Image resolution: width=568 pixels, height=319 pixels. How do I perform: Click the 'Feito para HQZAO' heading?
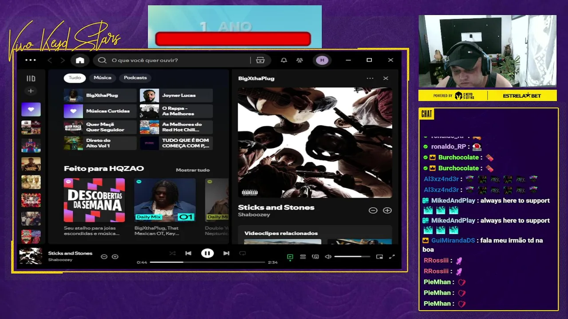pyautogui.click(x=104, y=169)
